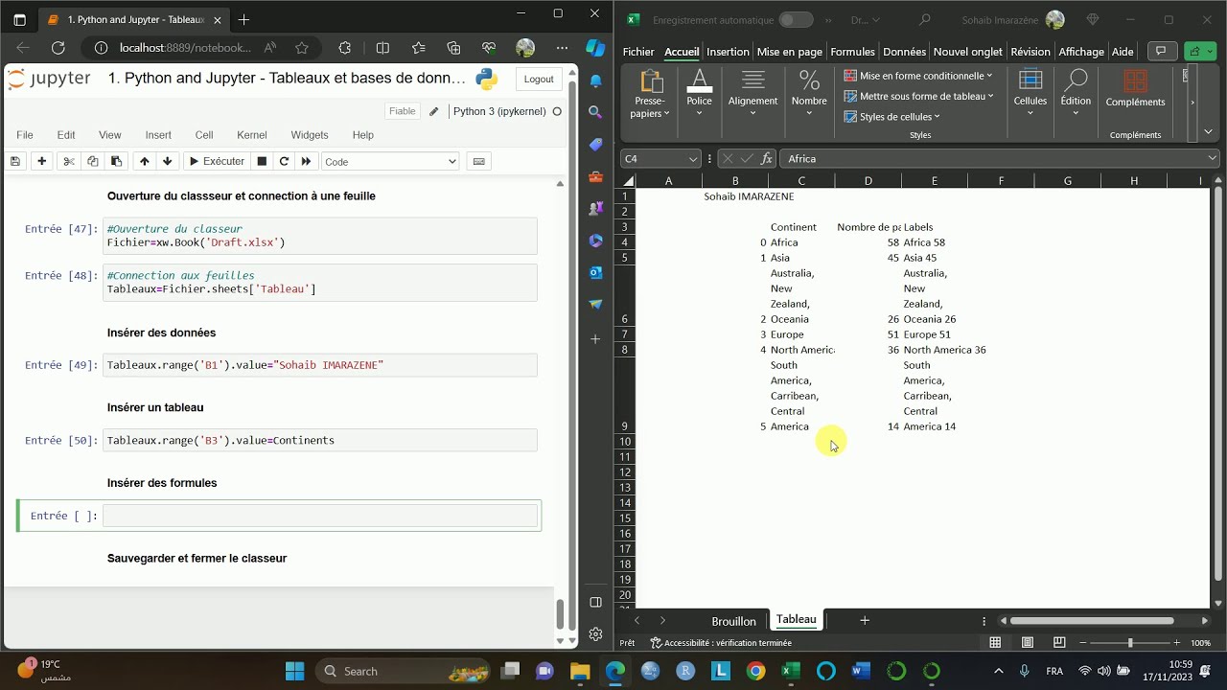This screenshot has width=1227, height=690.
Task: Insert cell below with plus icon
Action: click(x=41, y=162)
